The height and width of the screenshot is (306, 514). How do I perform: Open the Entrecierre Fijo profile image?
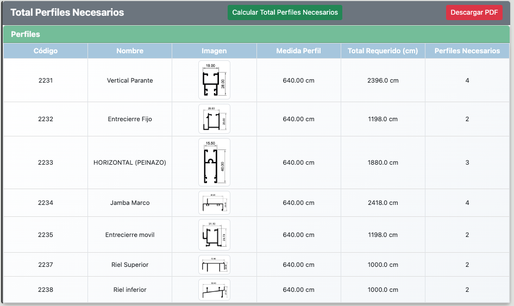214,119
